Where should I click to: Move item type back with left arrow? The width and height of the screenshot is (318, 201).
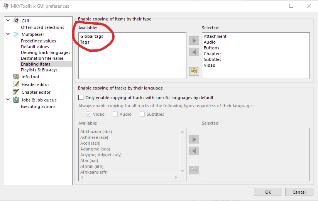194,52
